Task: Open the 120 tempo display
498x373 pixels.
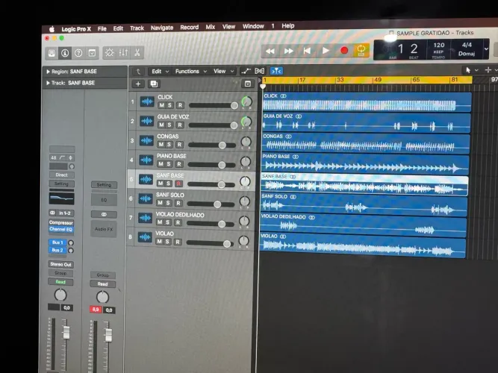Action: (439, 46)
